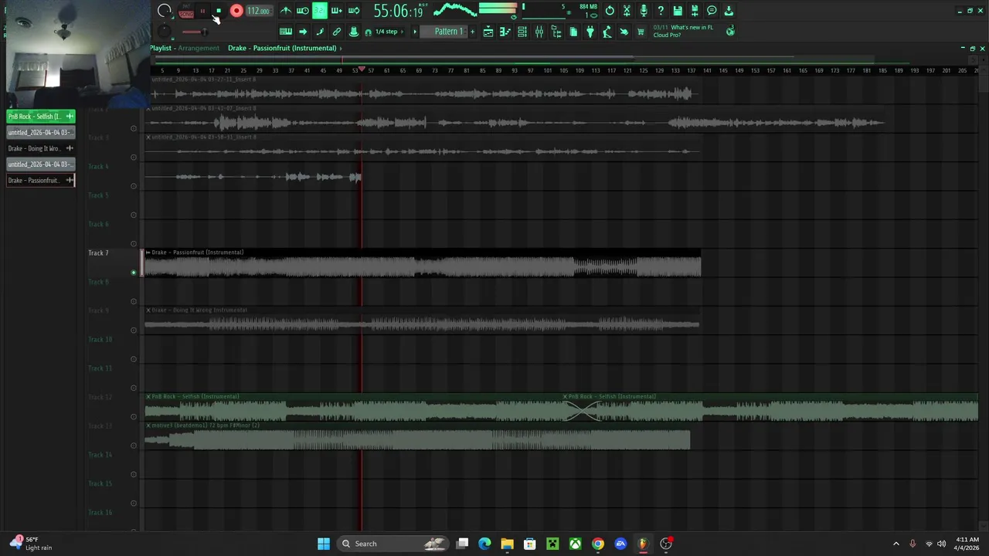Toggle wait for input to start

[x=303, y=11]
